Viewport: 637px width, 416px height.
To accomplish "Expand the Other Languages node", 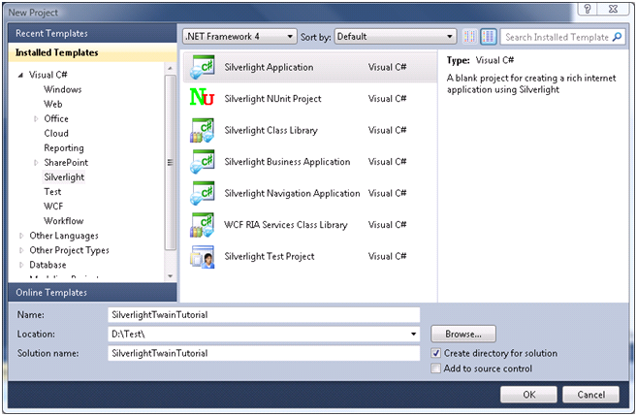I will point(21,236).
